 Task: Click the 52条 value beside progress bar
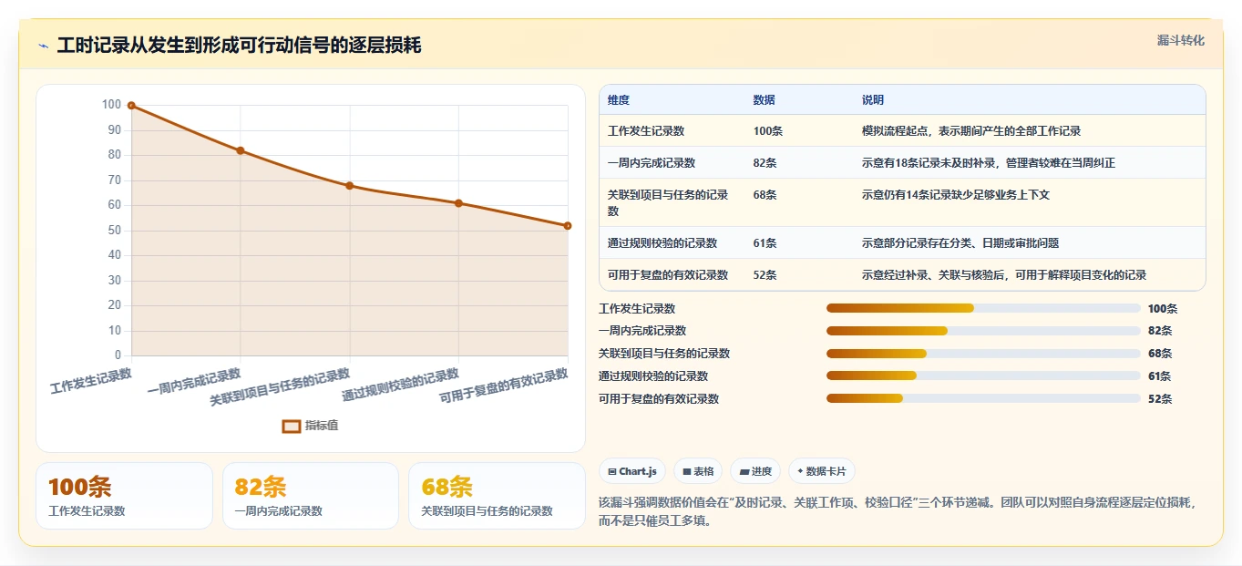coord(1160,399)
